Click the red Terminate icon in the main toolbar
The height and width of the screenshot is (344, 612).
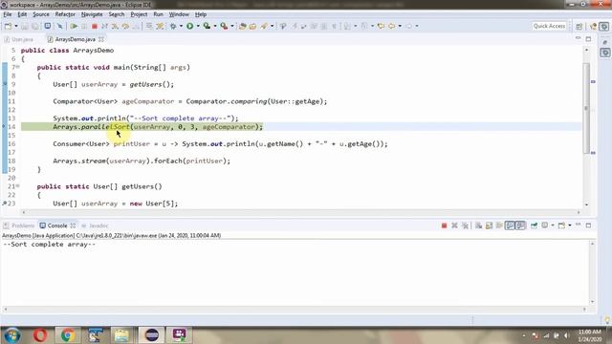tap(94, 26)
